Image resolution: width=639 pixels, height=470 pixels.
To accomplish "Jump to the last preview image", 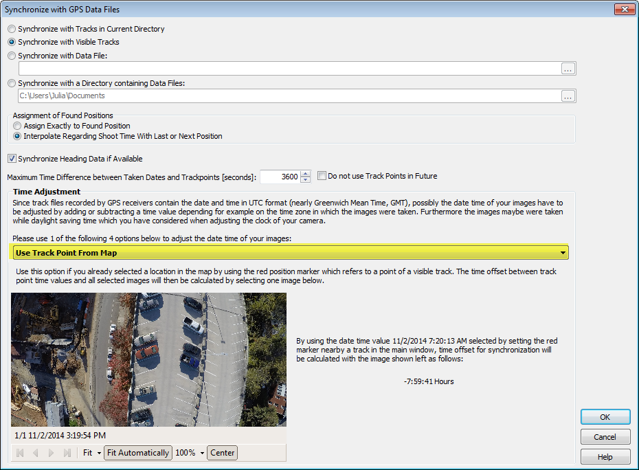I will [x=67, y=453].
